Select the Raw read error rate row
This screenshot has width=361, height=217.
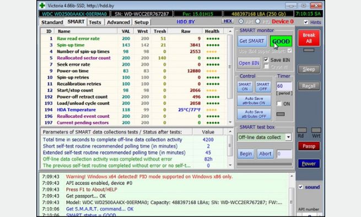134,39
